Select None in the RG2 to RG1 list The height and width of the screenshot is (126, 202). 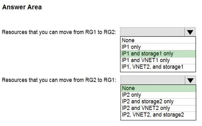pos(158,88)
